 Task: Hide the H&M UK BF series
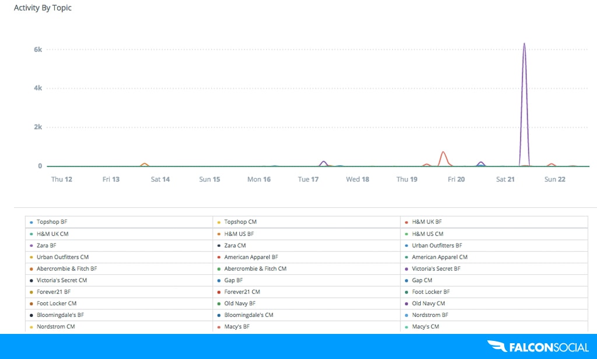[x=426, y=222]
